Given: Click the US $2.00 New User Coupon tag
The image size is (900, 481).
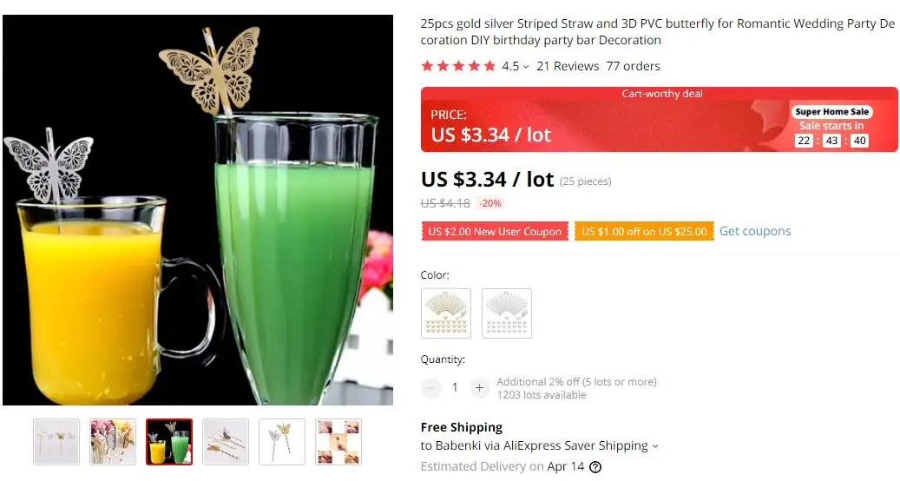Looking at the screenshot, I should [495, 231].
